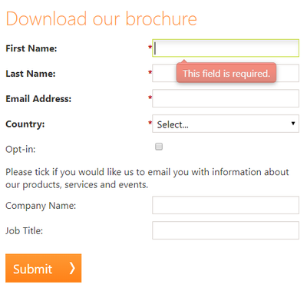Click into the Email Address field
The height and width of the screenshot is (291, 307).
(226, 98)
